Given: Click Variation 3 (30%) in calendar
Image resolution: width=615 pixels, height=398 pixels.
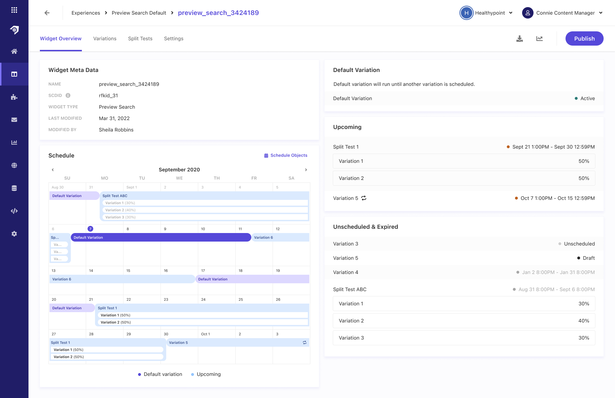Looking at the screenshot, I should click(205, 217).
